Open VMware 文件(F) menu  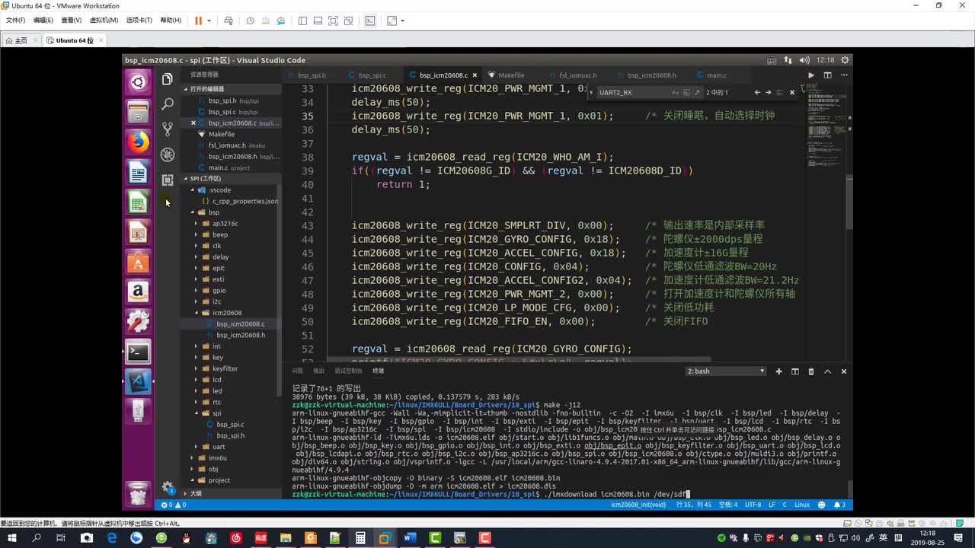click(x=15, y=21)
